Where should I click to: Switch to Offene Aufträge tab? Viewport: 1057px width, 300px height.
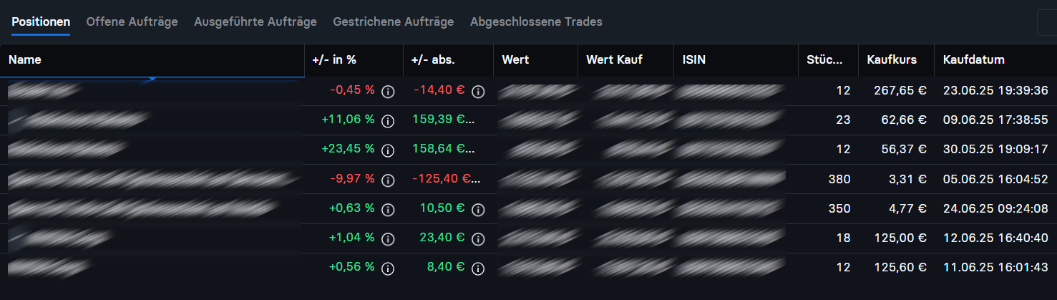click(x=132, y=21)
